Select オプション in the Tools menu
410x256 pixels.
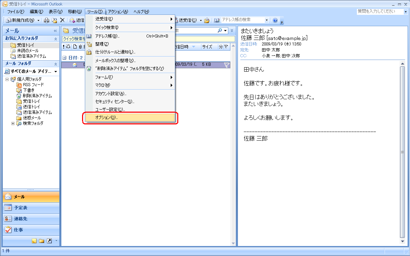point(130,118)
